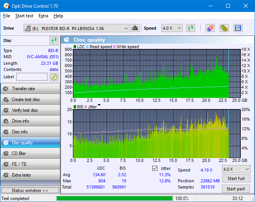Open the Transfer rate panel

(x=30, y=89)
